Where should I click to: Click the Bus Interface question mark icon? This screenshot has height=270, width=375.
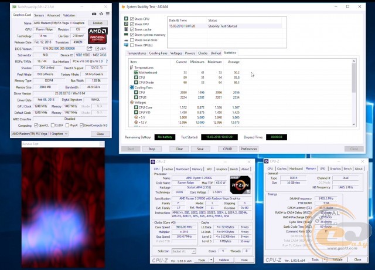coord(107,61)
